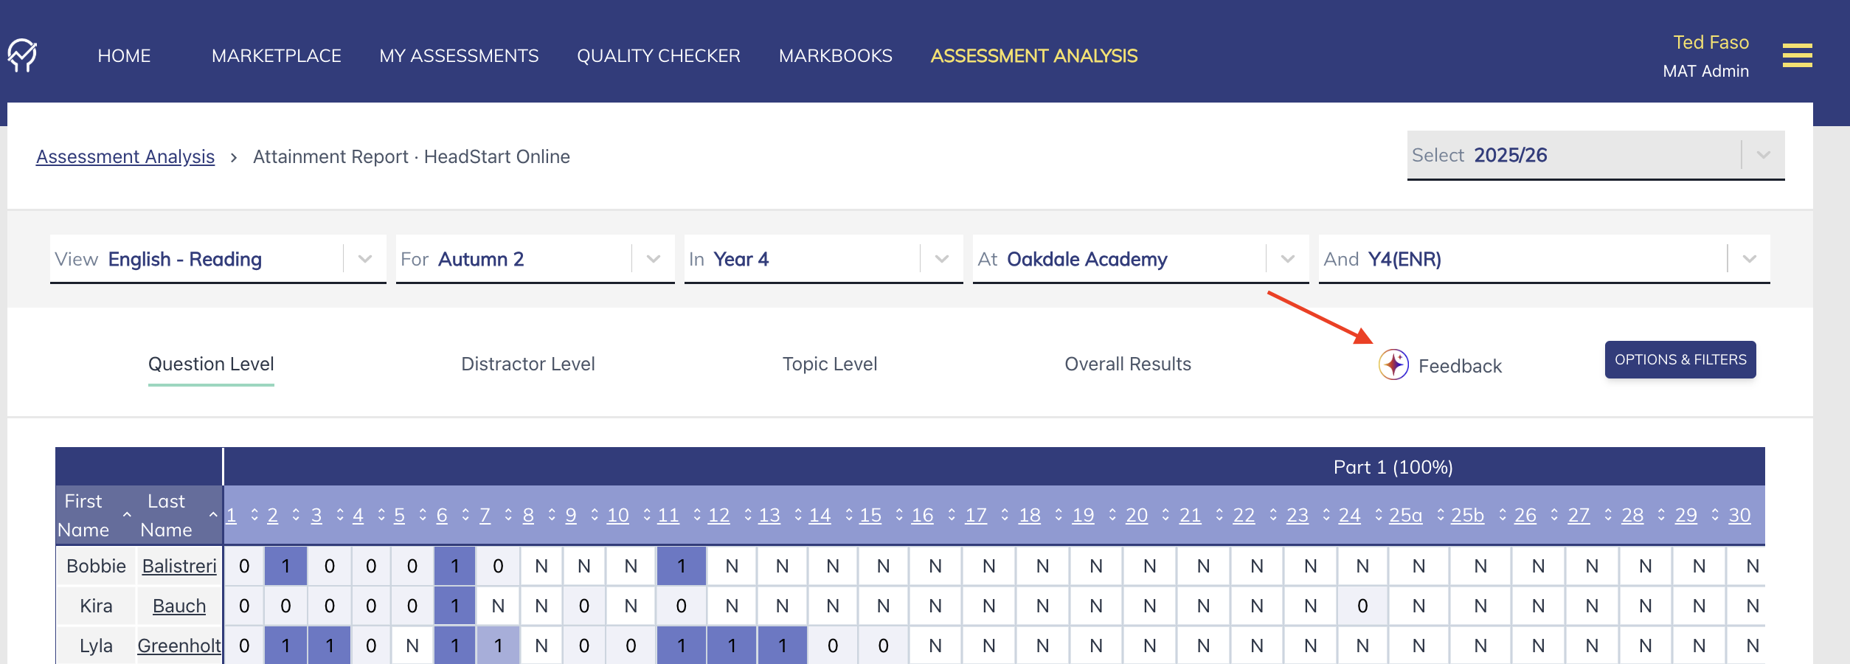Expand the For Autumn 2 dropdown
This screenshot has height=664, width=1850.
(x=653, y=259)
